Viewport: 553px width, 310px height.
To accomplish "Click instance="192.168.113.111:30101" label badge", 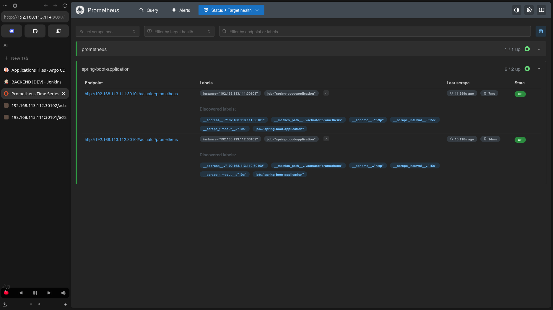I will [x=230, y=94].
